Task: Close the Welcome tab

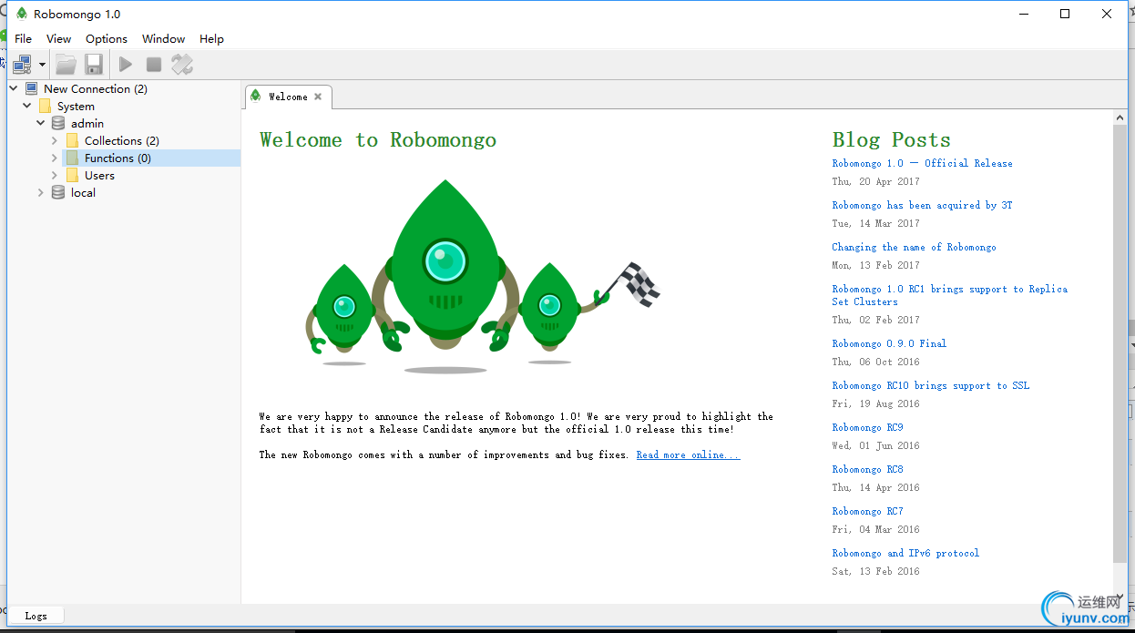Action: [x=318, y=97]
